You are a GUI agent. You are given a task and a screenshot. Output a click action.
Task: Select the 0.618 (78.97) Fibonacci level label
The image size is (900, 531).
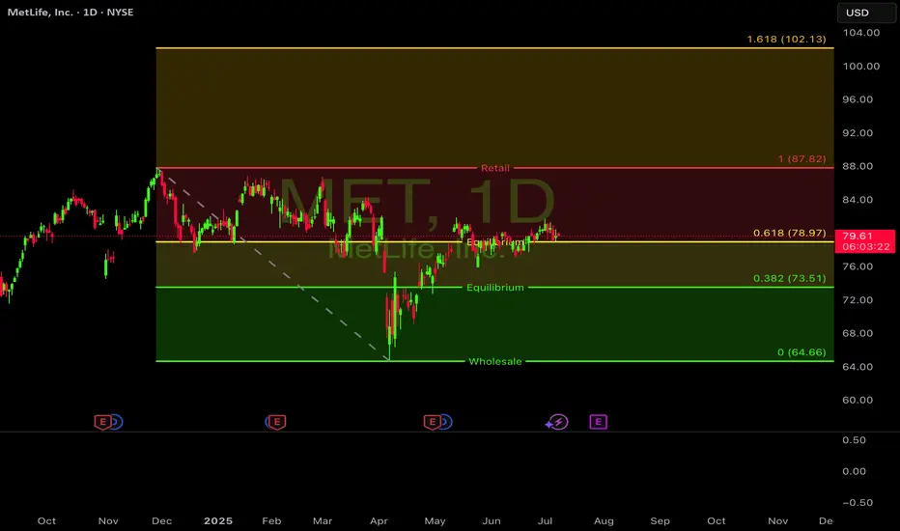pos(790,233)
